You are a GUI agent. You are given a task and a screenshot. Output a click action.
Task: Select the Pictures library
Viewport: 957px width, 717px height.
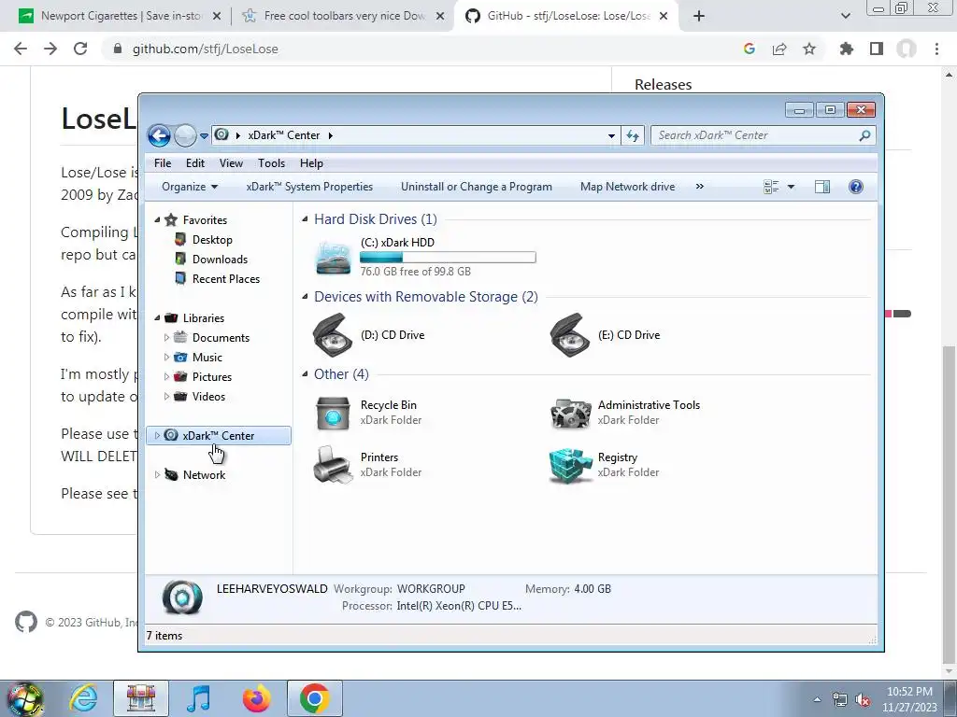pyautogui.click(x=212, y=377)
